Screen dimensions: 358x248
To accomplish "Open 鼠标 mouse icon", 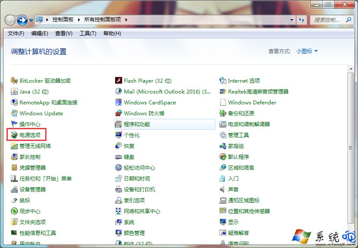I will (14, 200).
